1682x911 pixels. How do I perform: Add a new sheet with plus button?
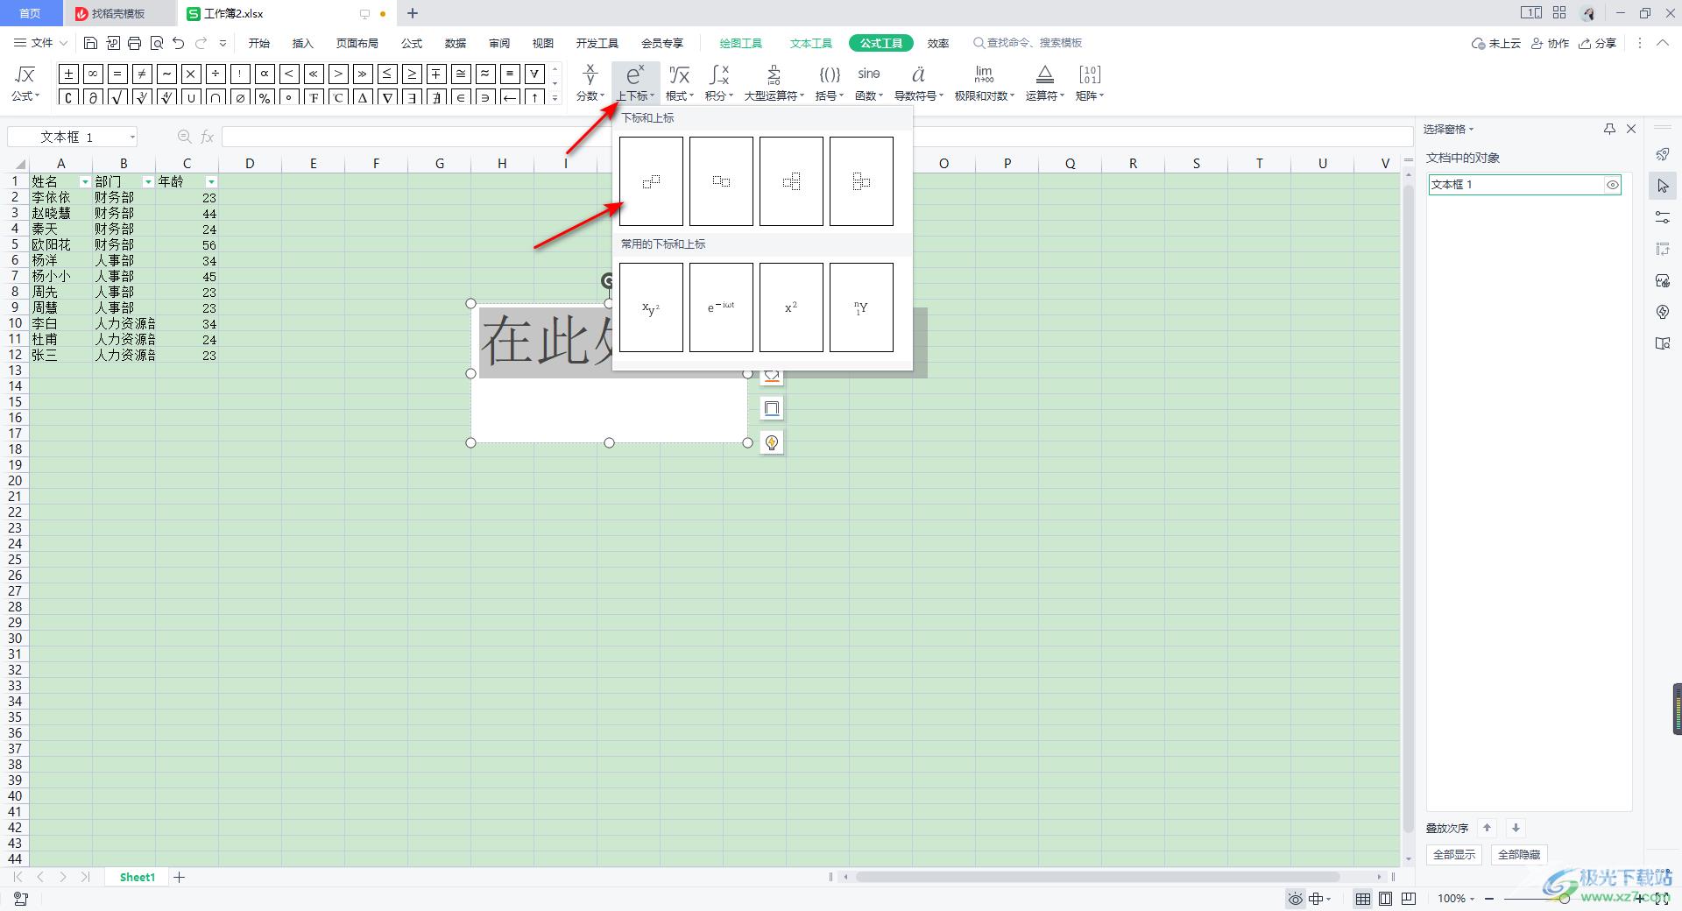click(x=180, y=877)
